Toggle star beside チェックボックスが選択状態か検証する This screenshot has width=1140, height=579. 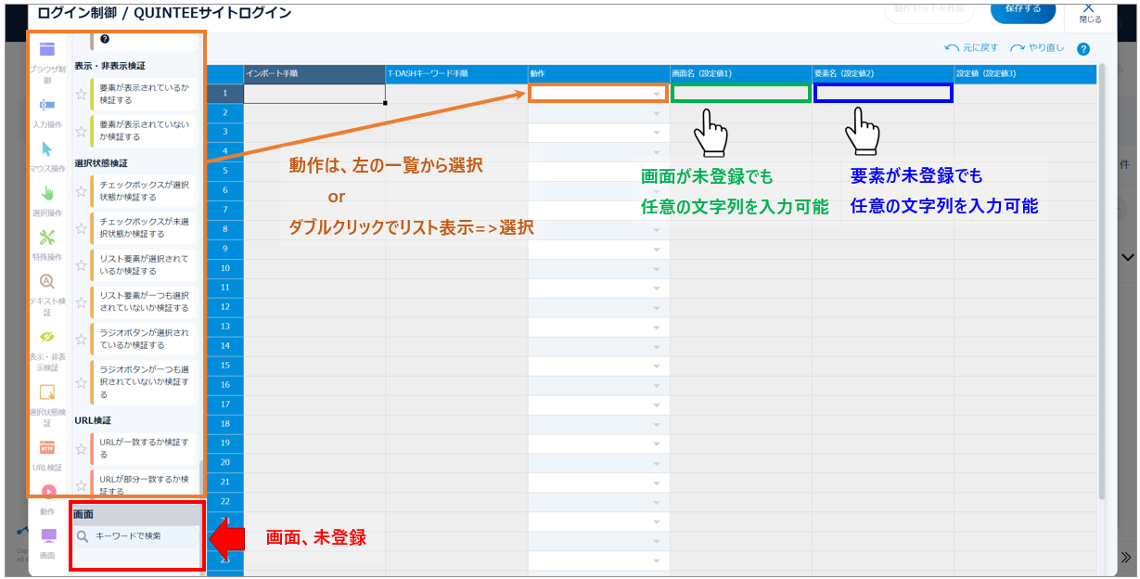(82, 191)
